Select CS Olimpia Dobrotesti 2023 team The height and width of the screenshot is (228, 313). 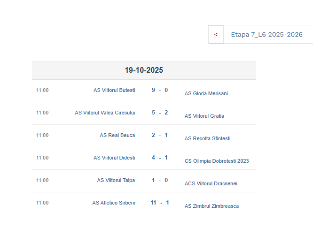pyautogui.click(x=217, y=161)
